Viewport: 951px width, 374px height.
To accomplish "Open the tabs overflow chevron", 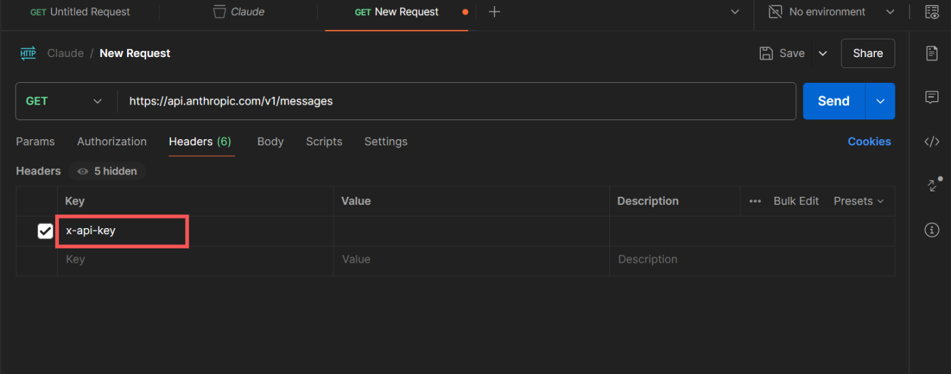I will 734,12.
